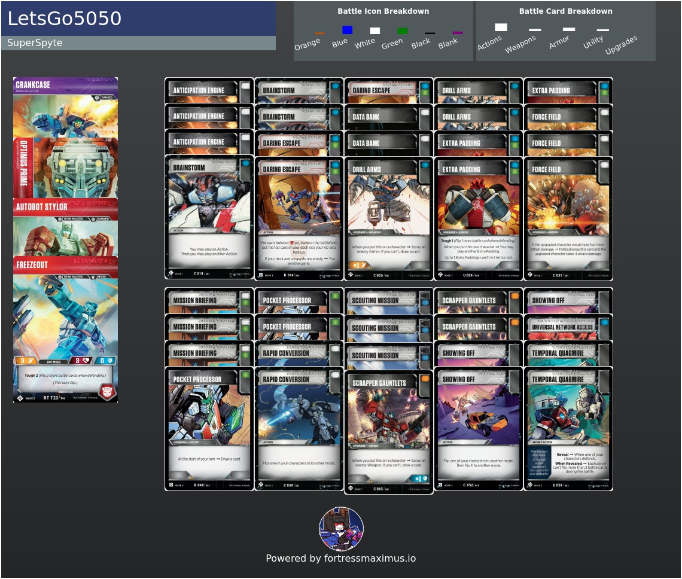Click the blue defense stat icon on Freezeout
The width and height of the screenshot is (682, 579).
[x=106, y=361]
